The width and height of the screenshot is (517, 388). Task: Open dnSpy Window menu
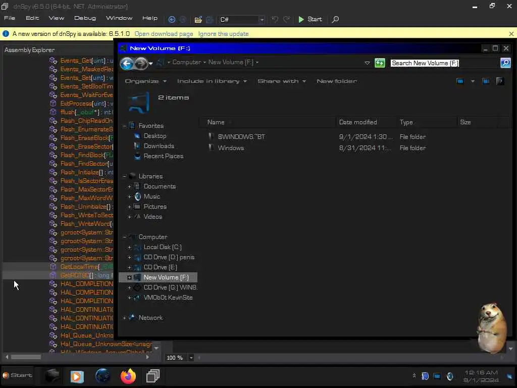coord(119,18)
